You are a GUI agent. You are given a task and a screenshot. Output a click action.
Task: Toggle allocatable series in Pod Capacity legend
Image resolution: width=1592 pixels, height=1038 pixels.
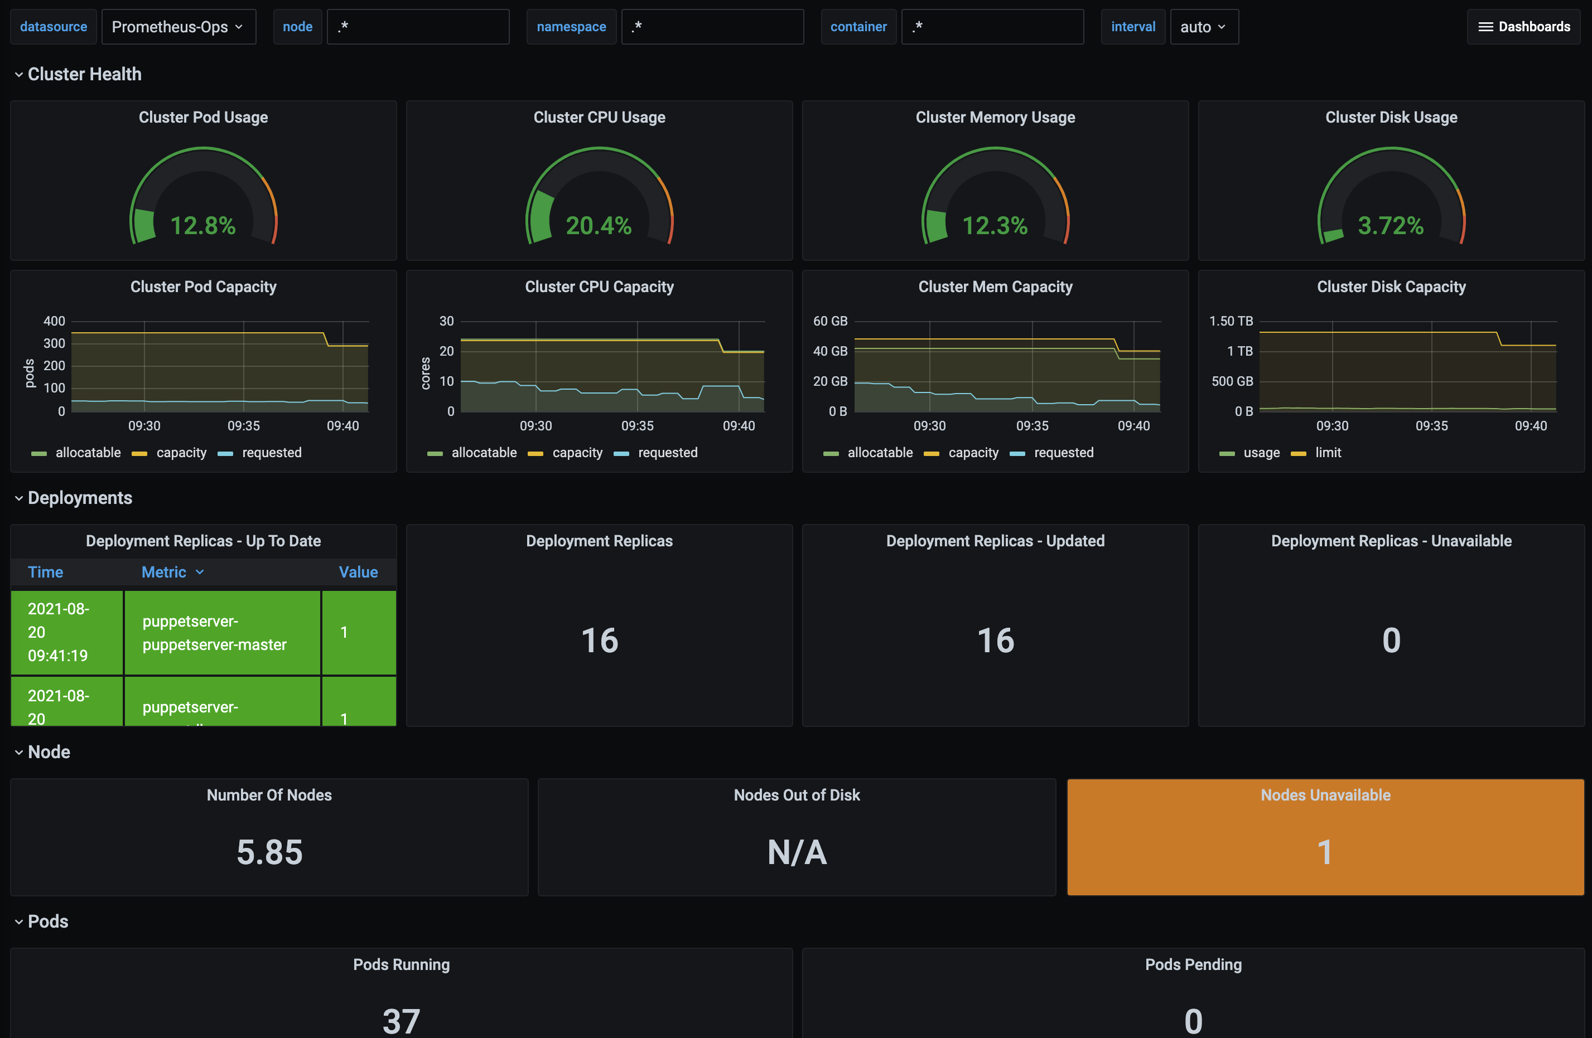click(x=88, y=453)
